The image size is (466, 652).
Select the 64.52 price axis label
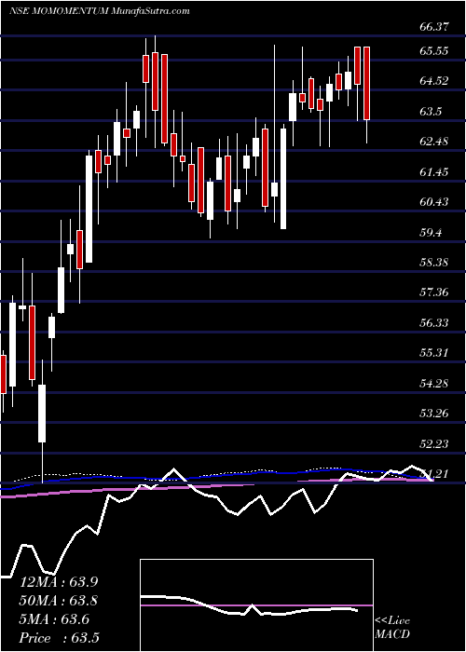[434, 81]
